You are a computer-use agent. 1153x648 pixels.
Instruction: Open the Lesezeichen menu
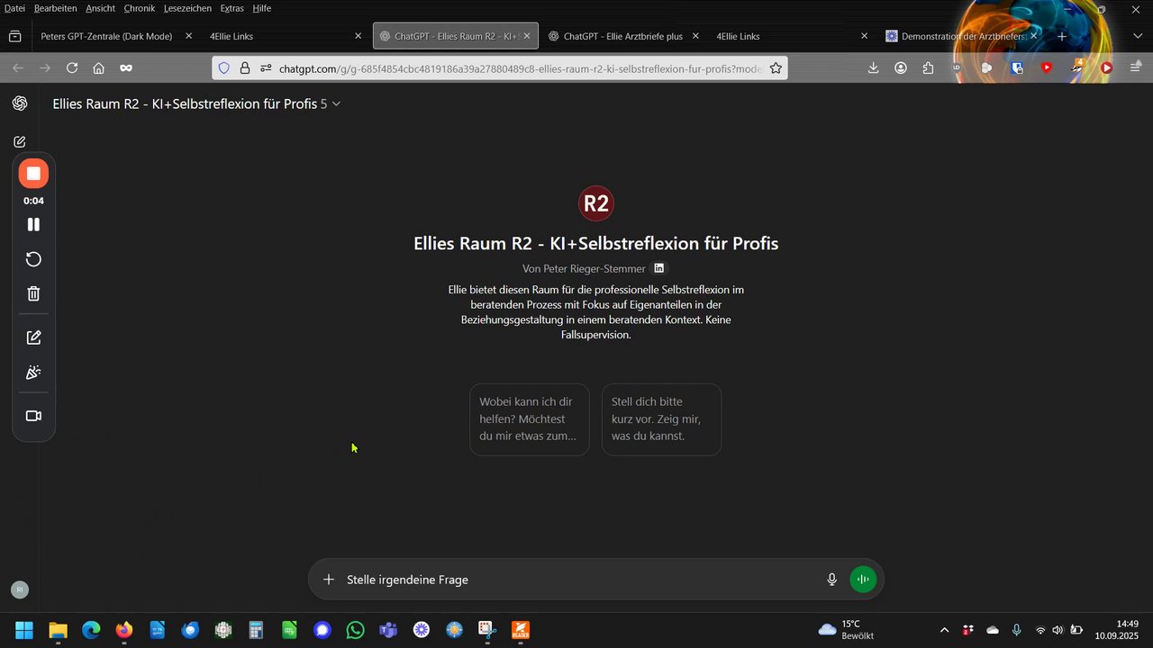[187, 8]
